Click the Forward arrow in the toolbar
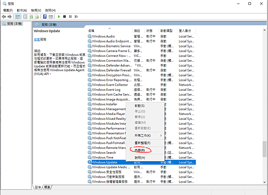Image resolution: width=268 pixels, height=195 pixels. 9,17
